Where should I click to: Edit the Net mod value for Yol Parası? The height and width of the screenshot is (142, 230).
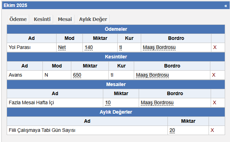(62, 47)
